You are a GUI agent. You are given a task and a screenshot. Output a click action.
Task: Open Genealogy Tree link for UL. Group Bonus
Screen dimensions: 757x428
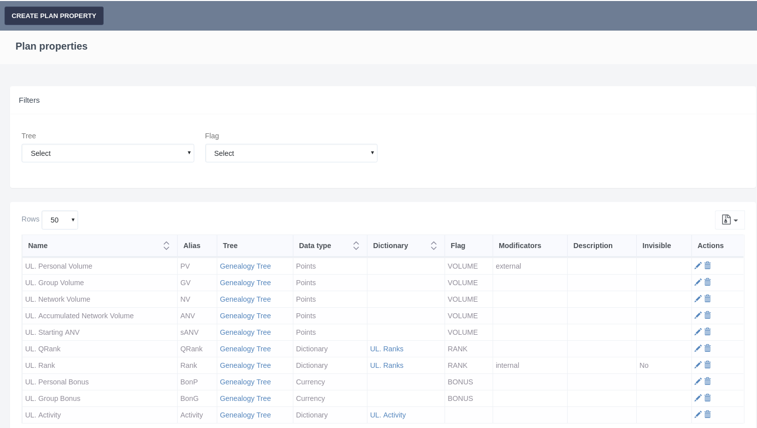(245, 398)
